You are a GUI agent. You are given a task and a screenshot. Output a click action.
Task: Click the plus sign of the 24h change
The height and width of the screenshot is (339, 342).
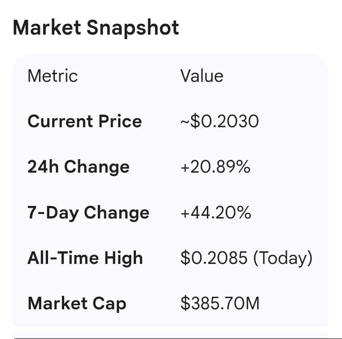tap(184, 168)
